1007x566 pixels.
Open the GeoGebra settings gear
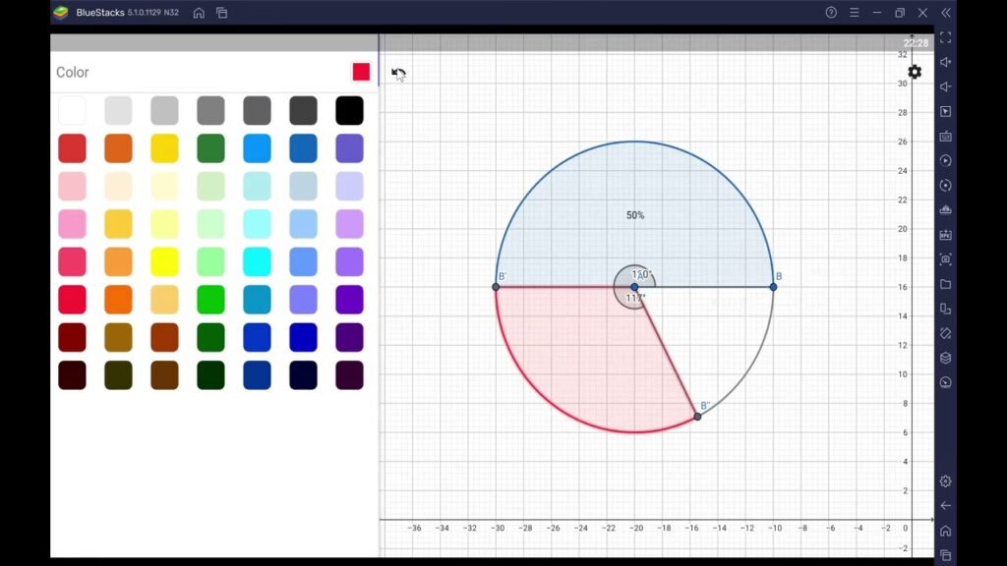tap(915, 72)
